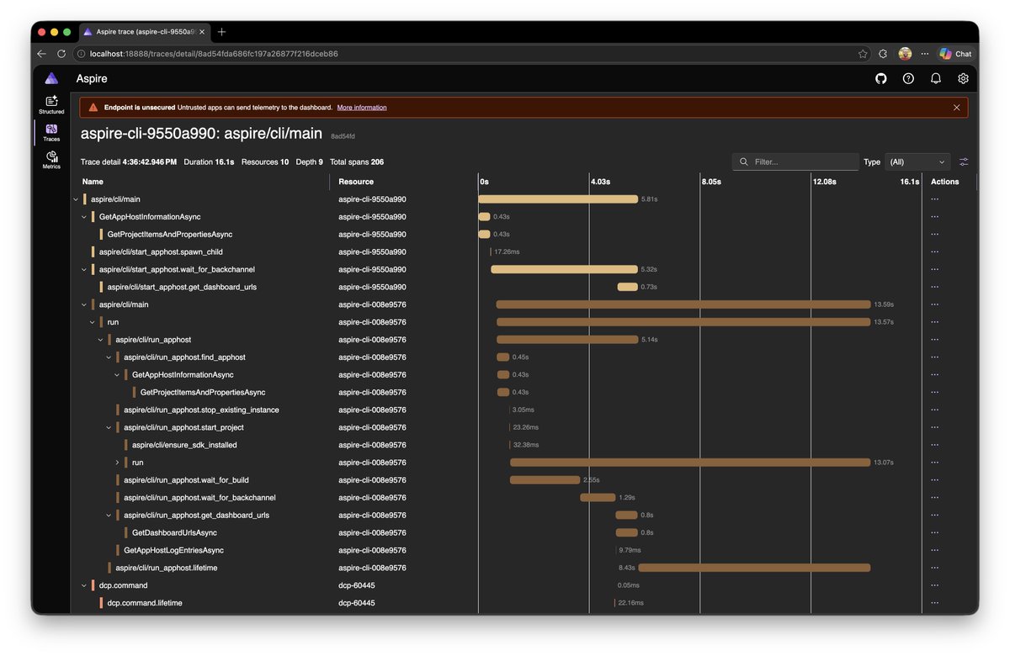Select the Aspire trace browser tab
The width and height of the screenshot is (1010, 656).
coord(143,32)
